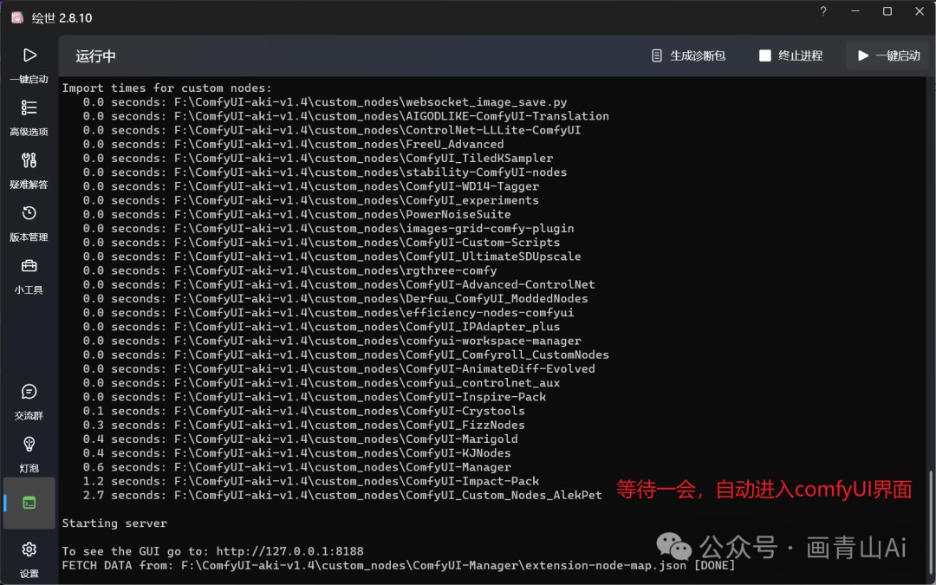Click the 'Starting server' line
This screenshot has width=936, height=585.
coord(114,523)
